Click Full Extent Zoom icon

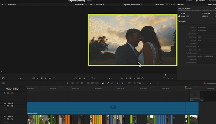[x=130, y=83]
